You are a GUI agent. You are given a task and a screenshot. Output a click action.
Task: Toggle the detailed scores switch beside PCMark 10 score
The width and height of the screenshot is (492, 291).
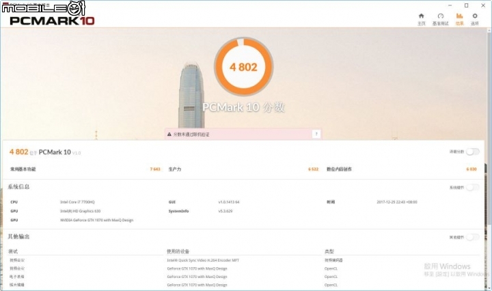472,152
